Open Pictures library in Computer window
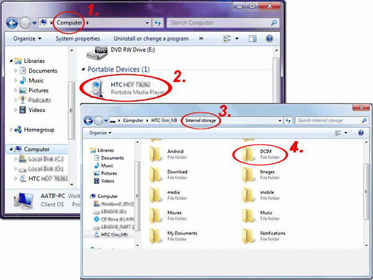The image size is (373, 280). (34, 90)
